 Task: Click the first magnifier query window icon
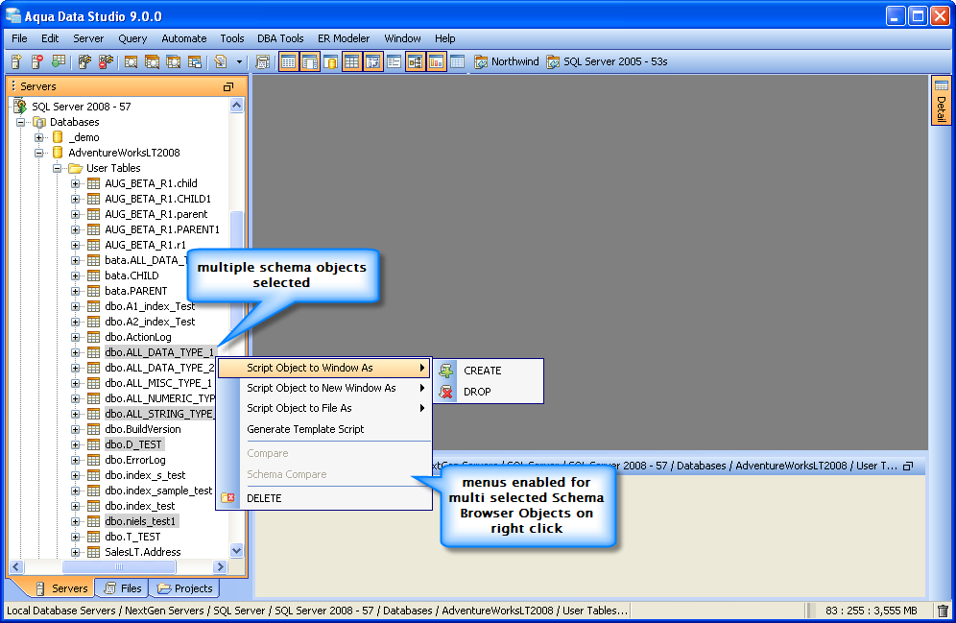tap(131, 61)
